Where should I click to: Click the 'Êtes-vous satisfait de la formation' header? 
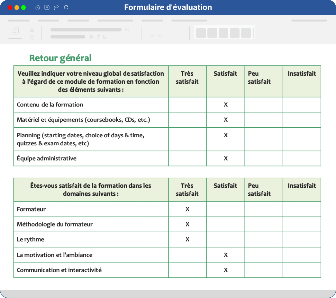(x=91, y=190)
